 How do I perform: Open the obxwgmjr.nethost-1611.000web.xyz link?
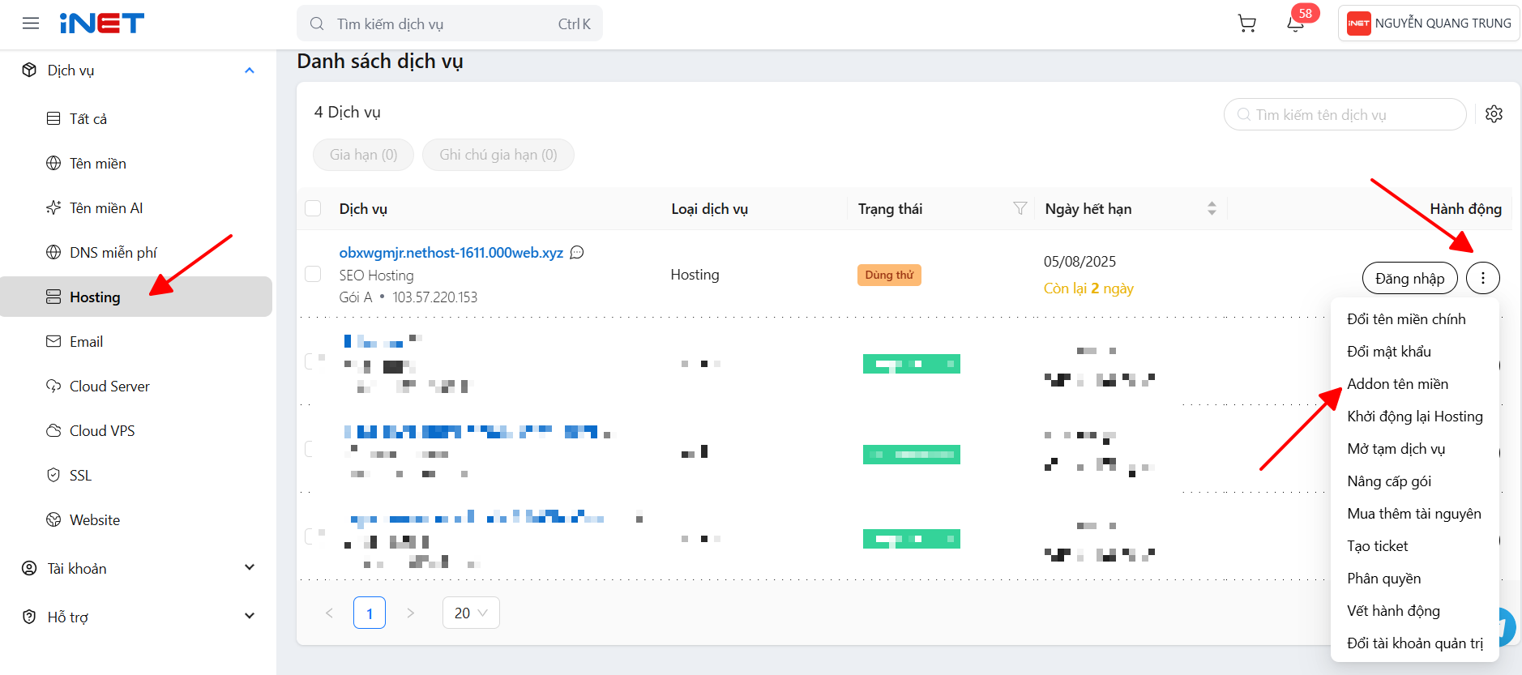coord(451,253)
